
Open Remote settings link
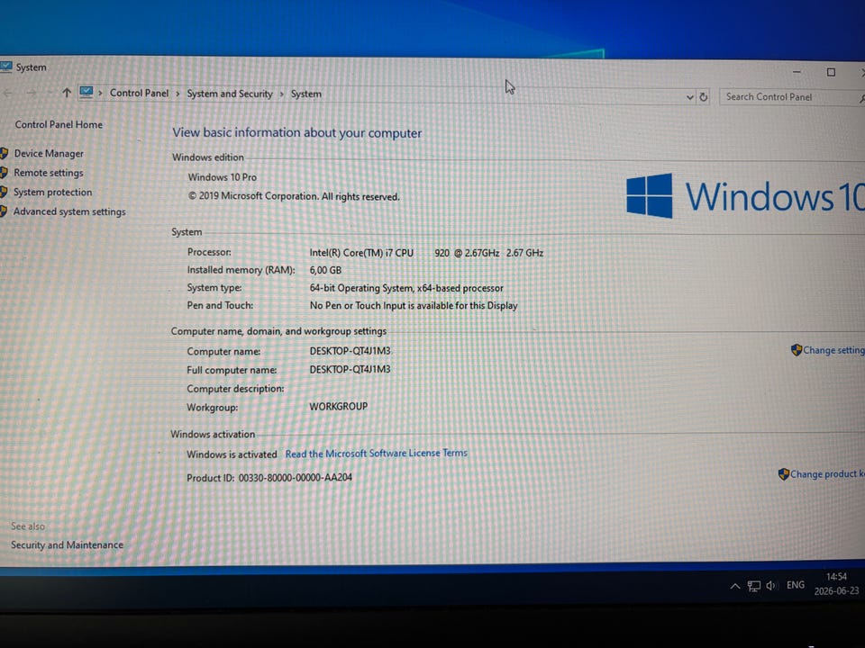click(48, 173)
